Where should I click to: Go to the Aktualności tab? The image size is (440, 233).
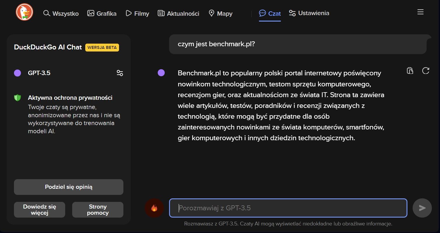pyautogui.click(x=178, y=13)
